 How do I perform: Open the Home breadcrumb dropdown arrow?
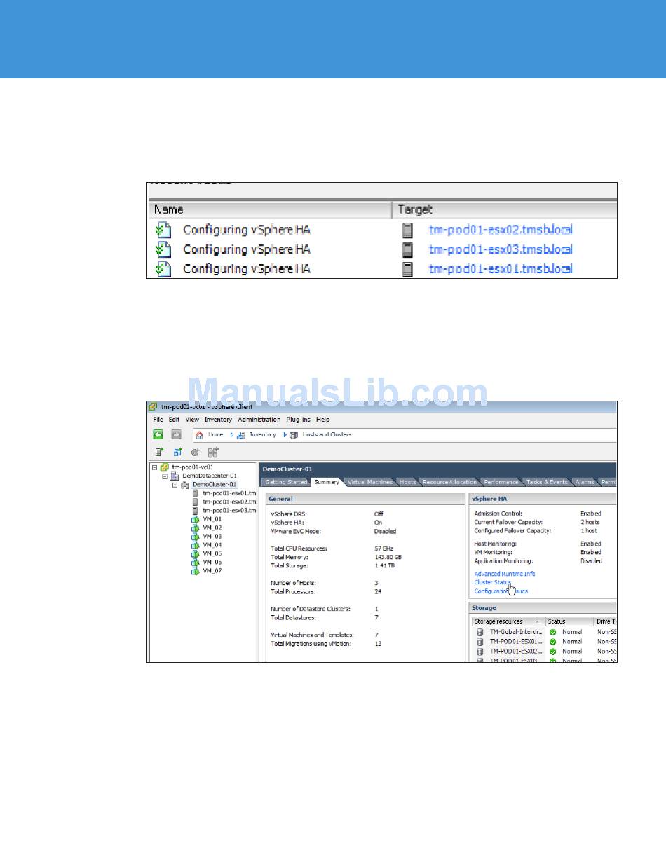[231, 435]
